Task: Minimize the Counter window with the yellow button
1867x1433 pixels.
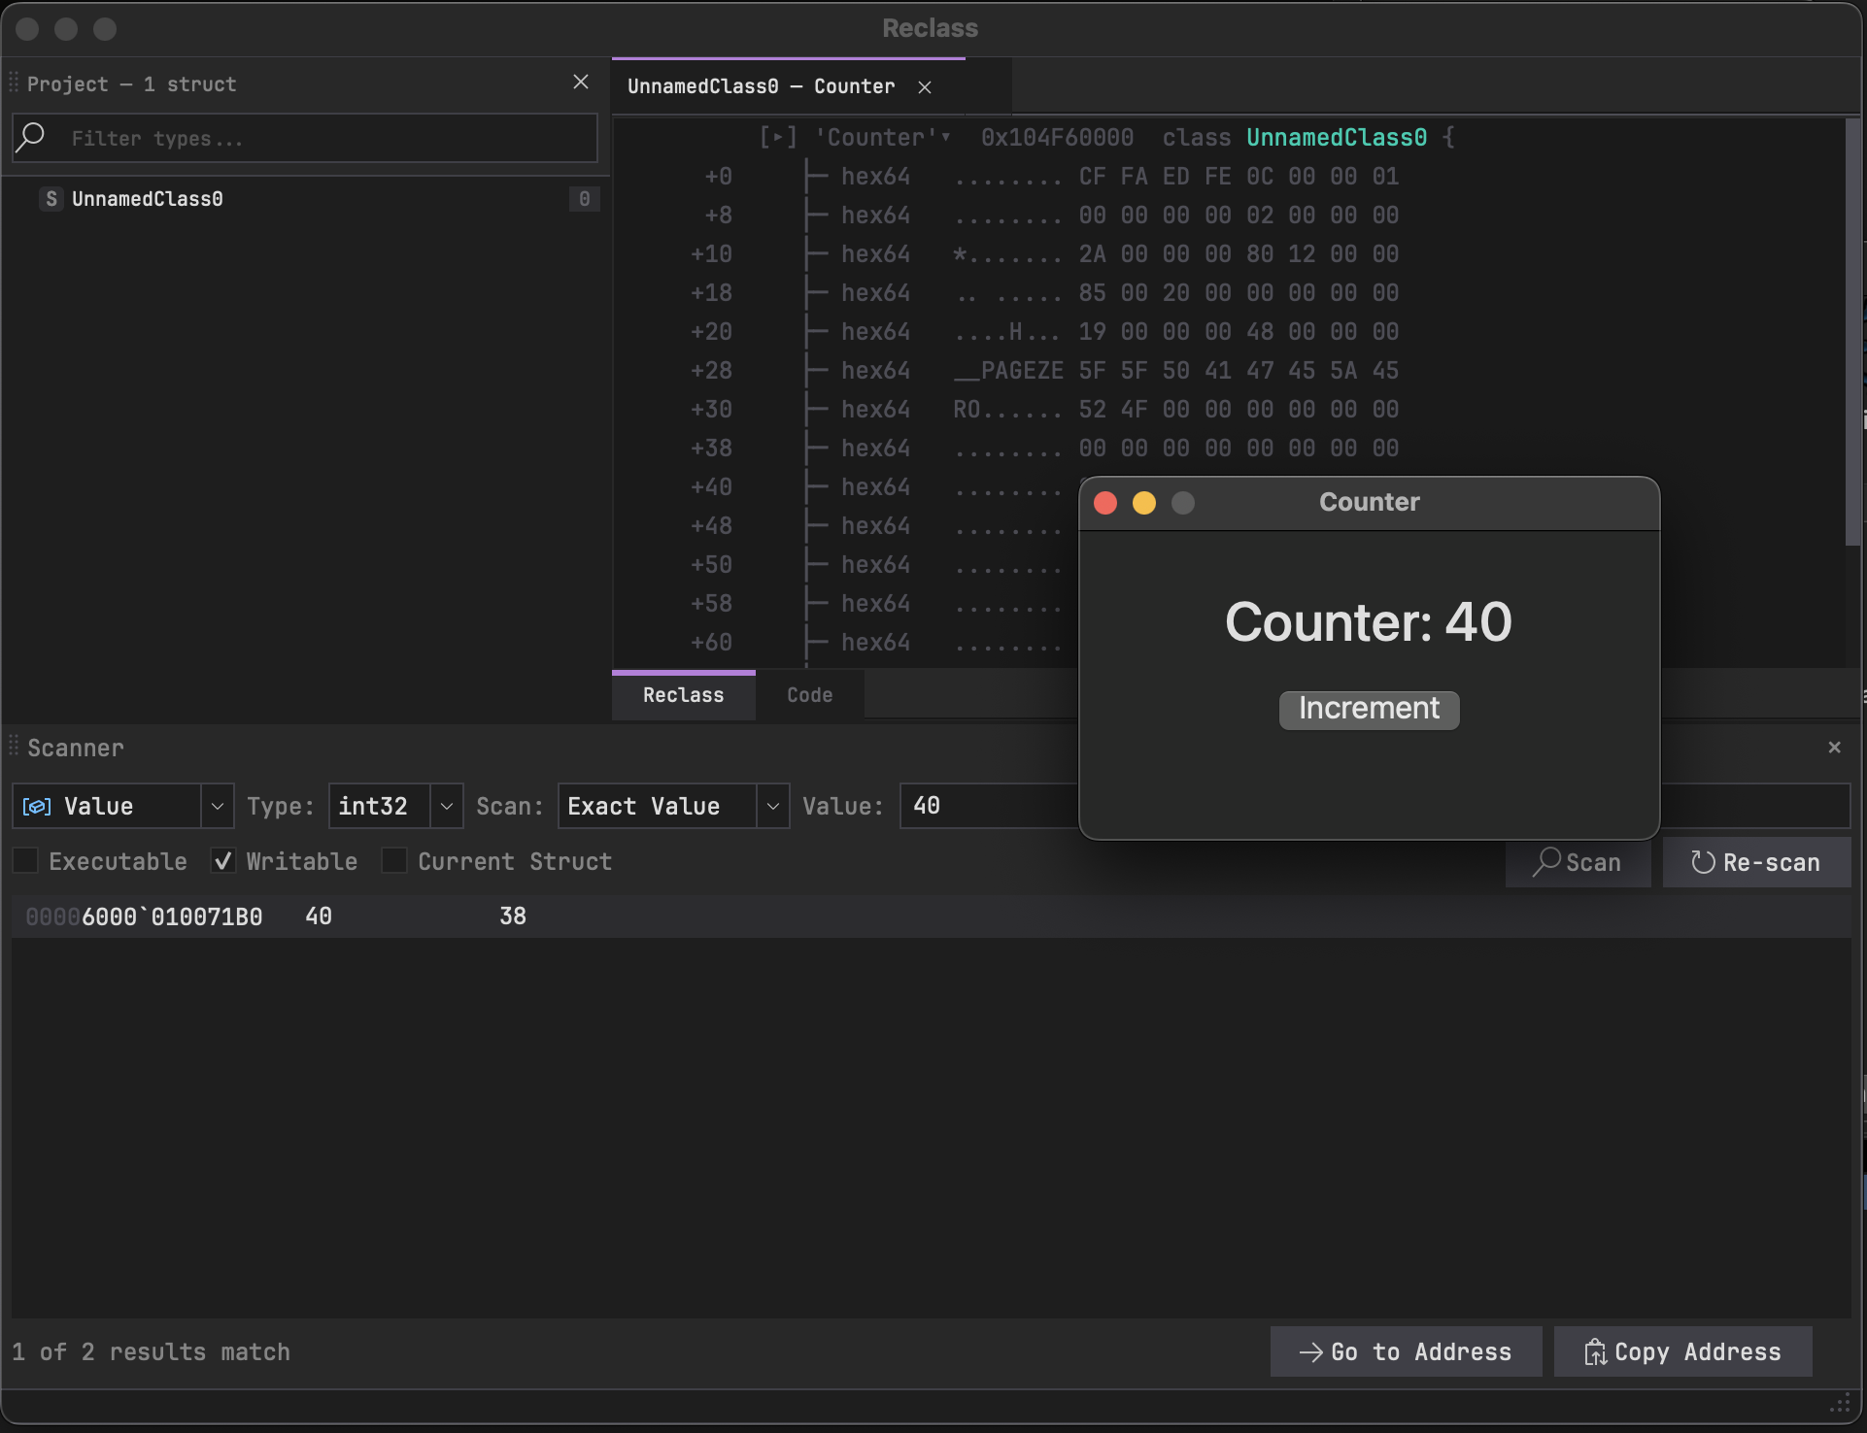Action: click(1144, 503)
